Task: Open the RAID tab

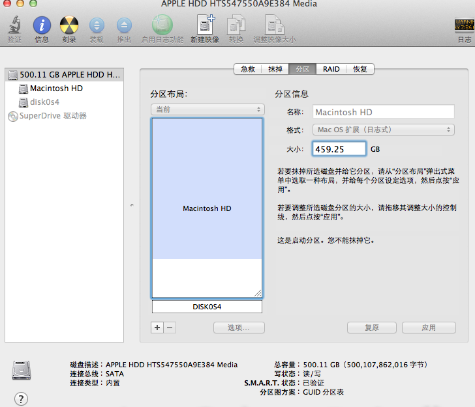Action: pos(331,69)
